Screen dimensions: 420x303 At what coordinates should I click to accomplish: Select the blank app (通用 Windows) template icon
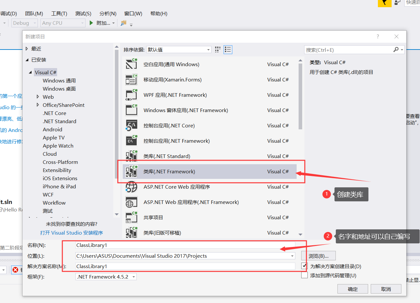coord(131,64)
